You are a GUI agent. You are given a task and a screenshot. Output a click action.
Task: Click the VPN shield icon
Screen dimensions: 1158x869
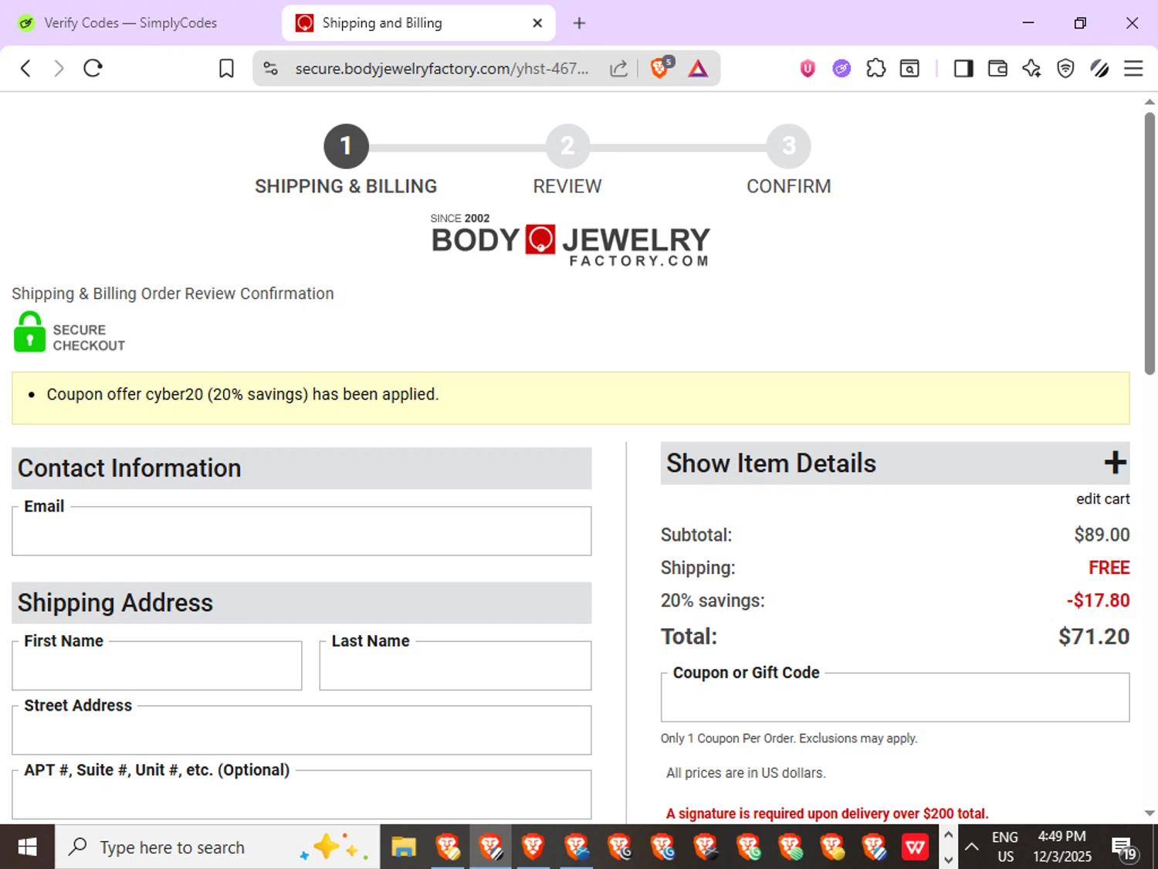tap(1065, 69)
